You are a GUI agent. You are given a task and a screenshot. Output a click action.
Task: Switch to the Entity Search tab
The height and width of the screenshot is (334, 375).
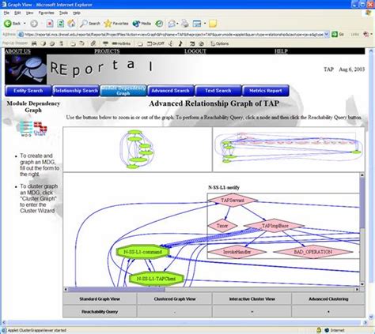tap(28, 91)
